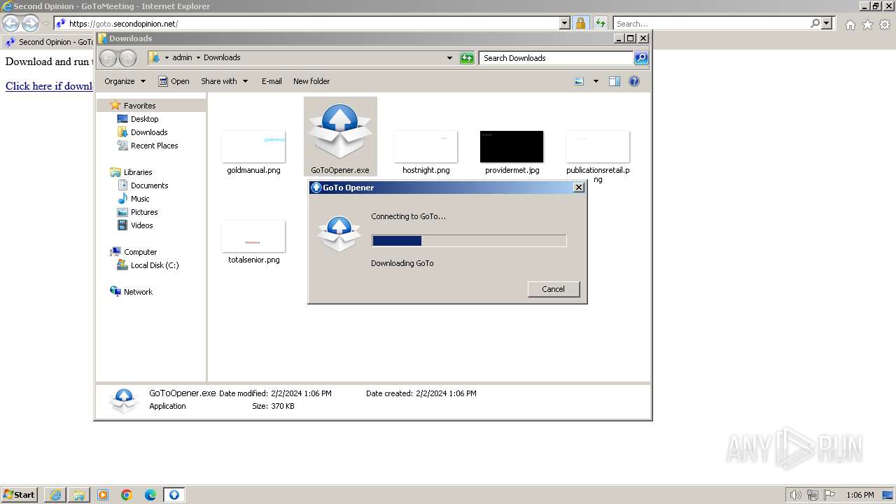The height and width of the screenshot is (504, 896).
Task: Open the Start menu
Action: pos(20,494)
